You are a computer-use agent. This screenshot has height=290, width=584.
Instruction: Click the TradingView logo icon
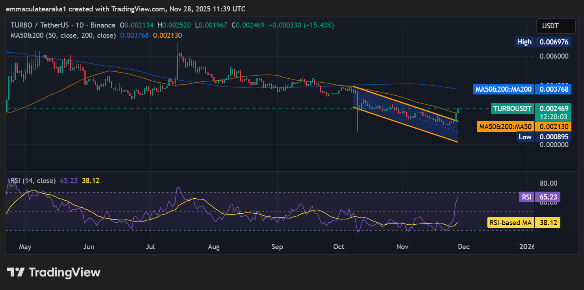point(16,272)
